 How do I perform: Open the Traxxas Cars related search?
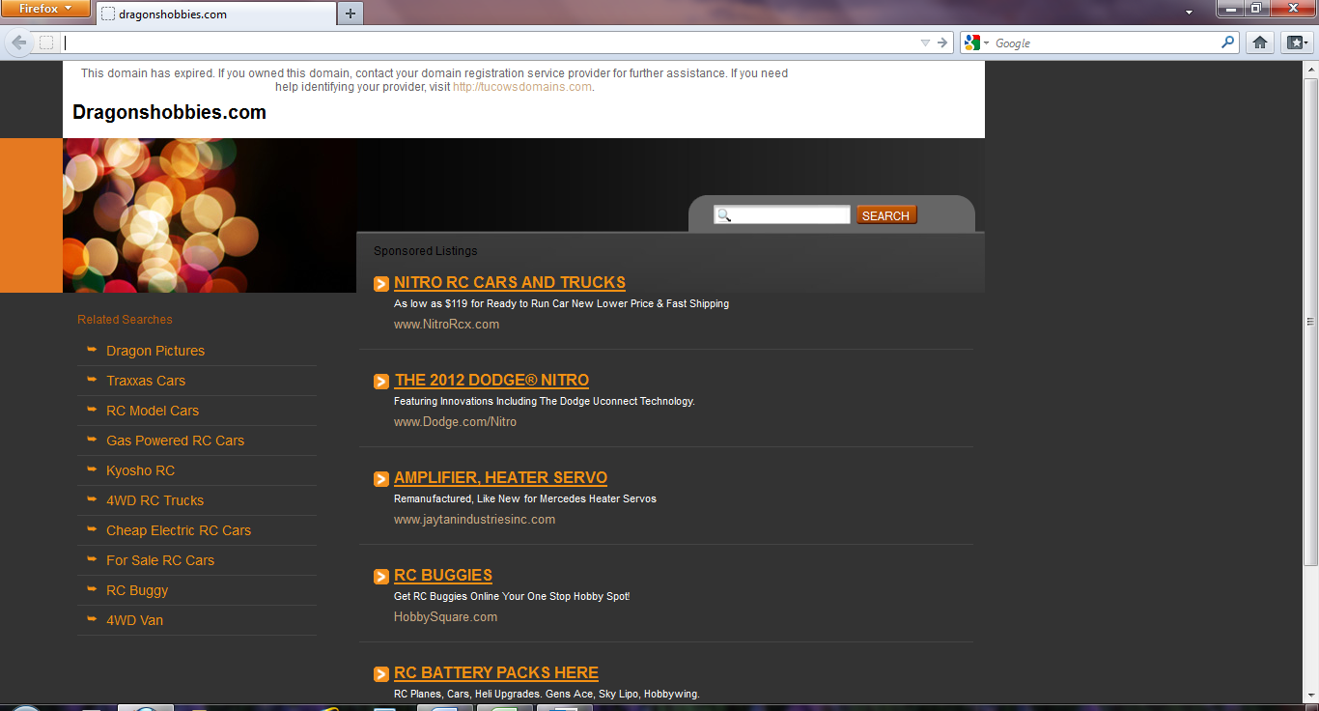(x=146, y=381)
